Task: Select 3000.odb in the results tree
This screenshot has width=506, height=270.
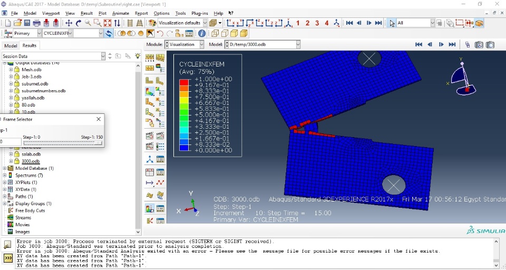Action: [31, 161]
